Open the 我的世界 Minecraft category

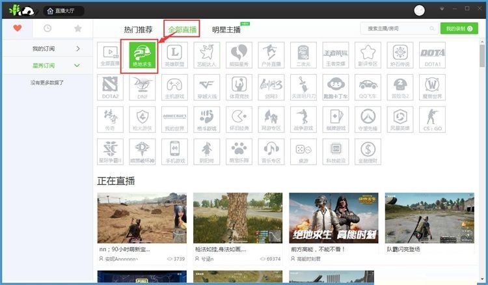174,119
